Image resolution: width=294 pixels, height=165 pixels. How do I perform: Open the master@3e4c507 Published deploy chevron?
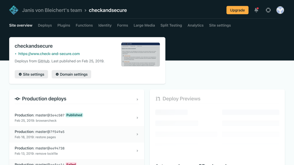coord(137,118)
